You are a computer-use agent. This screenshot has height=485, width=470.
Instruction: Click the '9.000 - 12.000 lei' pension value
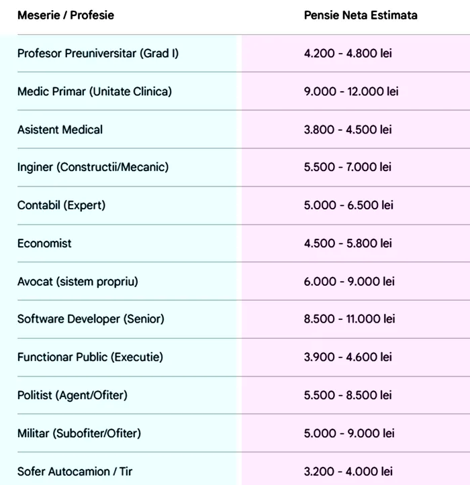pyautogui.click(x=350, y=91)
